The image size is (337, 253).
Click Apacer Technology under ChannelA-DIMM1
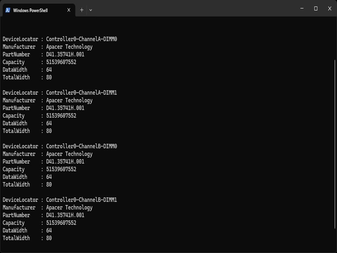click(69, 100)
